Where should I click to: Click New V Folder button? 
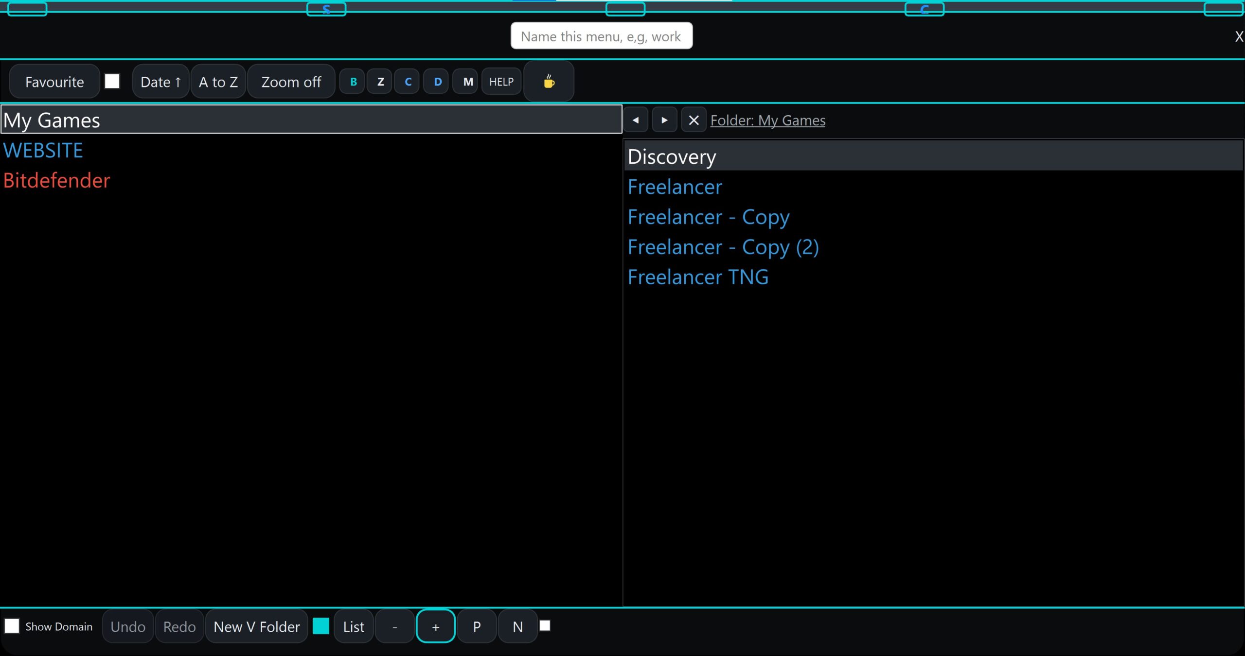pyautogui.click(x=256, y=627)
